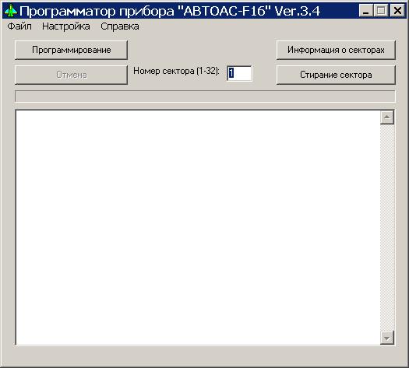Click inside the log text area
This screenshot has width=409, height=368.
tap(198, 228)
